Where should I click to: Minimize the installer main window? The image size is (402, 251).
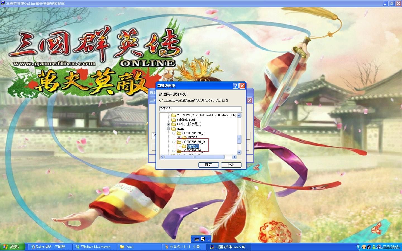click(x=386, y=3)
